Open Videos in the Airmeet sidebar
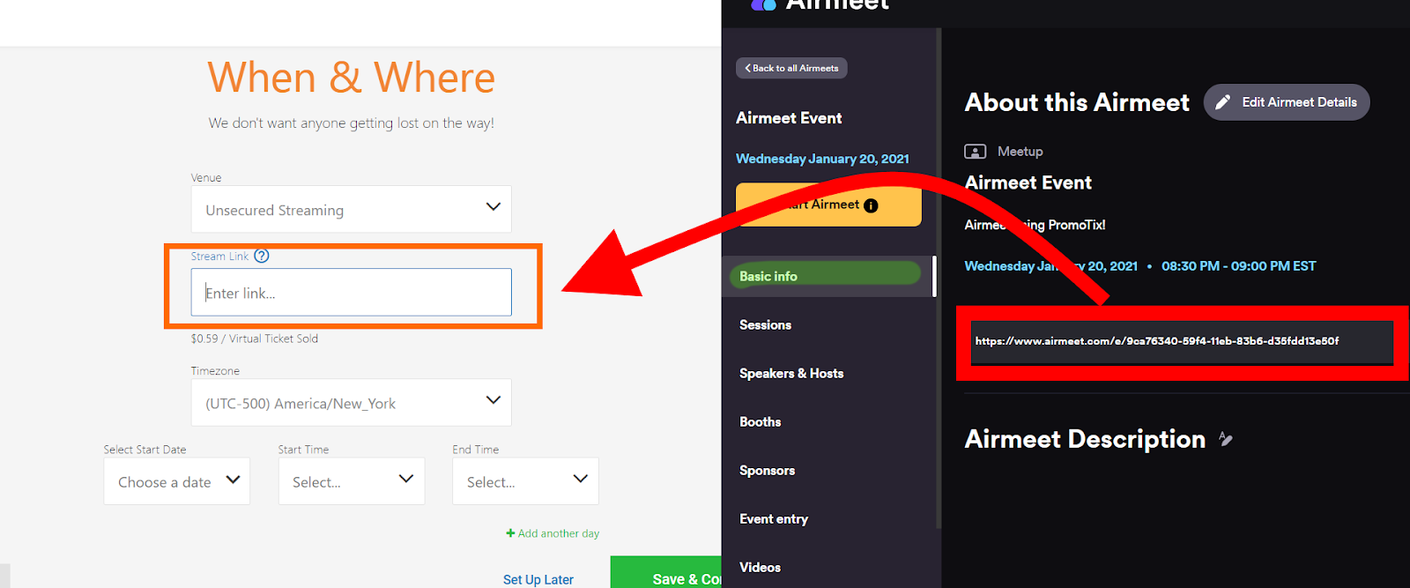Image resolution: width=1410 pixels, height=588 pixels. coord(760,567)
